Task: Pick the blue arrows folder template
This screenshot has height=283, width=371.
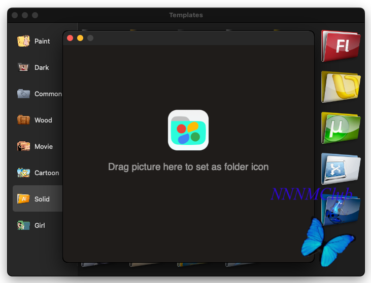Action: (341, 169)
